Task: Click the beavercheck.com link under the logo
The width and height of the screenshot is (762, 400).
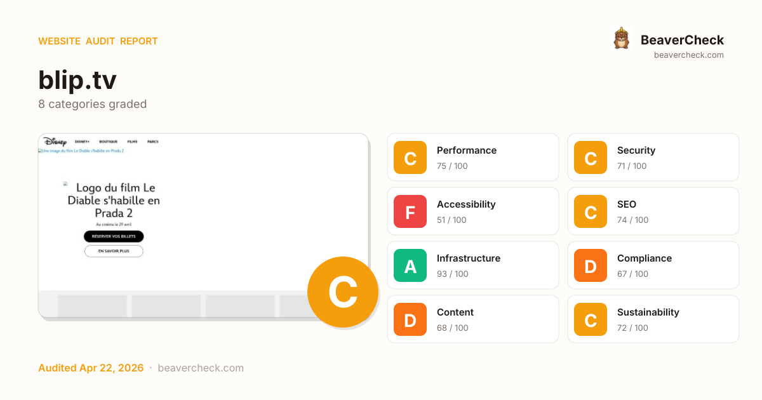Action: [x=689, y=55]
